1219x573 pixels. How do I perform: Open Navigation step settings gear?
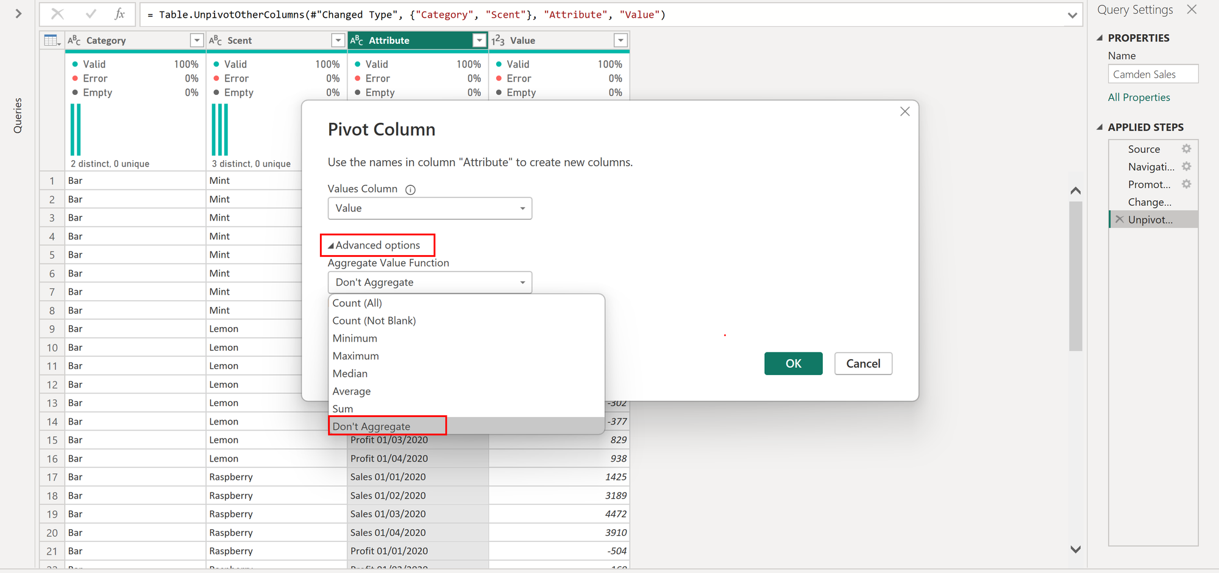[1186, 166]
